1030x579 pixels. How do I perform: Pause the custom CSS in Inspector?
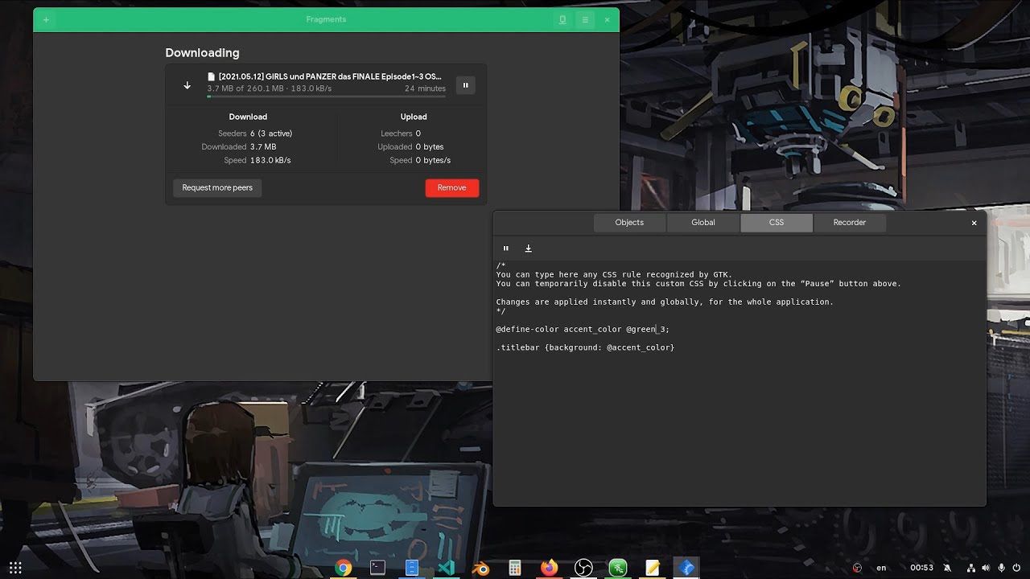pos(506,248)
